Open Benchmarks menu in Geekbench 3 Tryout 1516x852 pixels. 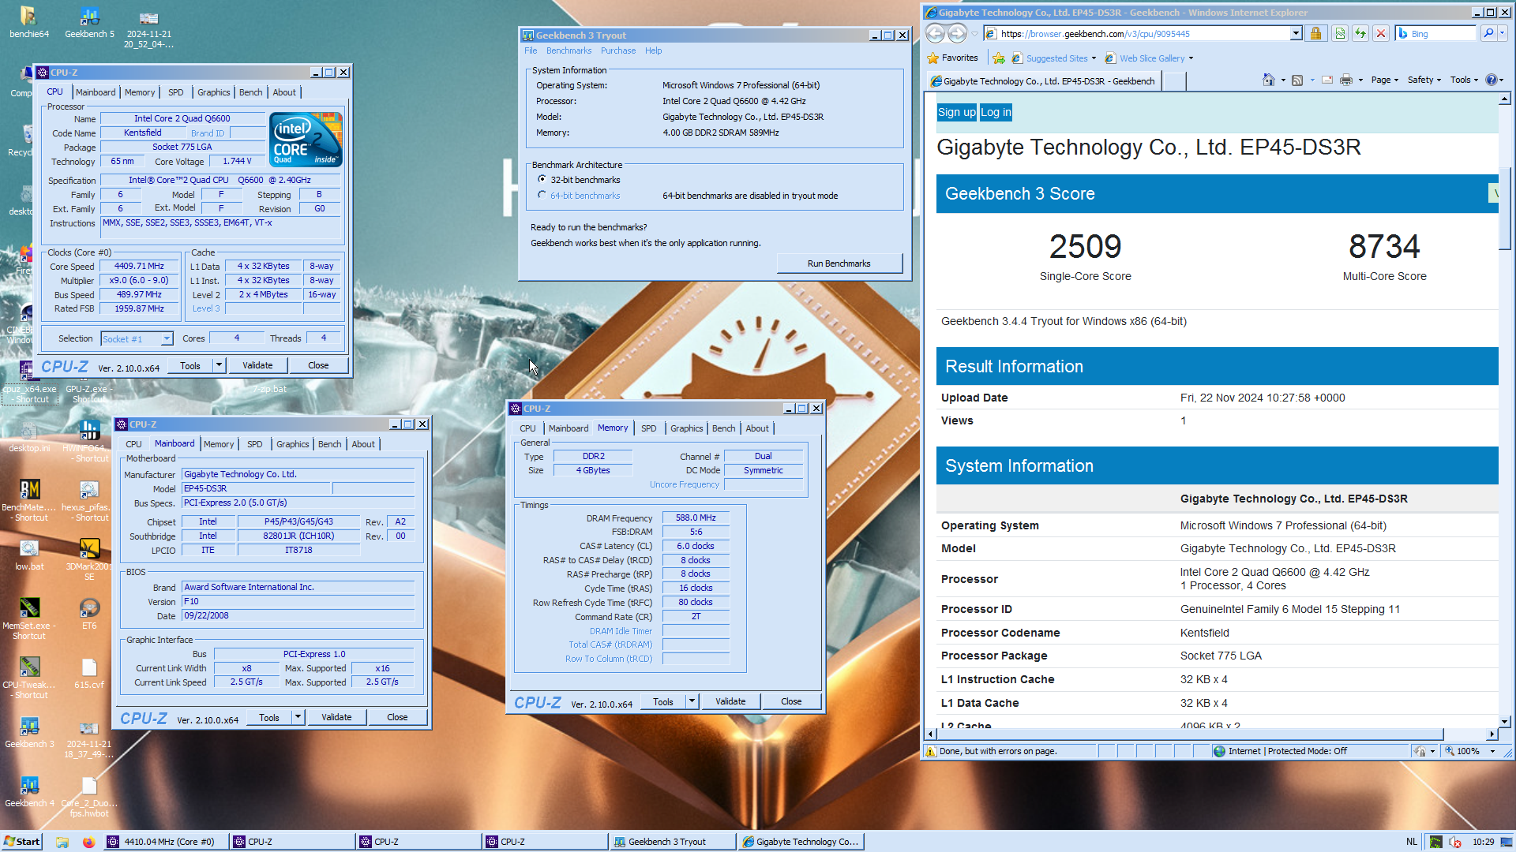568,50
